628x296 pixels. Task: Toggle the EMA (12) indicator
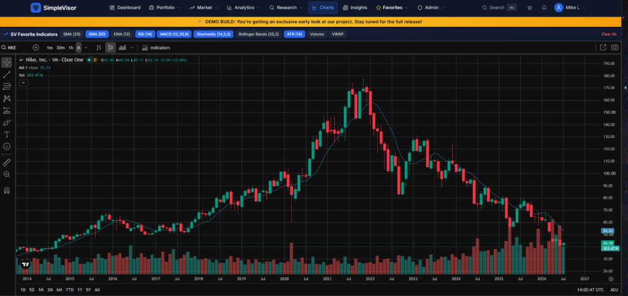[x=122, y=34]
